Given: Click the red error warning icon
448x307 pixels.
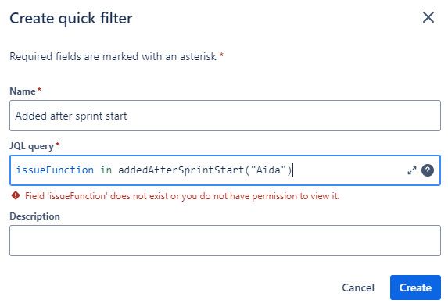Looking at the screenshot, I should [x=16, y=195].
